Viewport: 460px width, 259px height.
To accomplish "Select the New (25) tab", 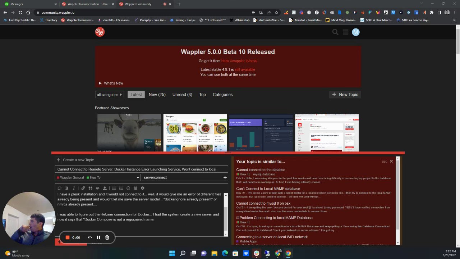I will 157,95.
